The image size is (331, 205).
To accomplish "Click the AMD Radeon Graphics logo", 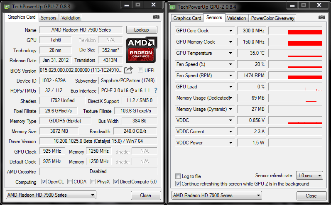I will [142, 50].
